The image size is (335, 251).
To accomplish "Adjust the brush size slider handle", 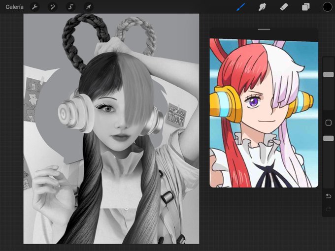I will (x=329, y=74).
